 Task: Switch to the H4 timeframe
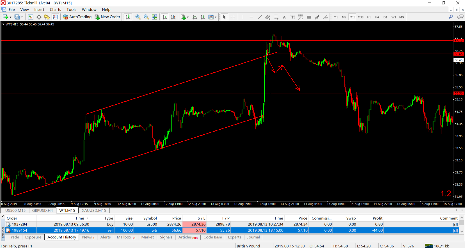click(x=377, y=17)
